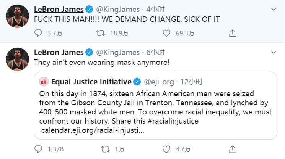The image size is (285, 159).
Task: Open @KingJames handle on second tweet
Action: 117,52
